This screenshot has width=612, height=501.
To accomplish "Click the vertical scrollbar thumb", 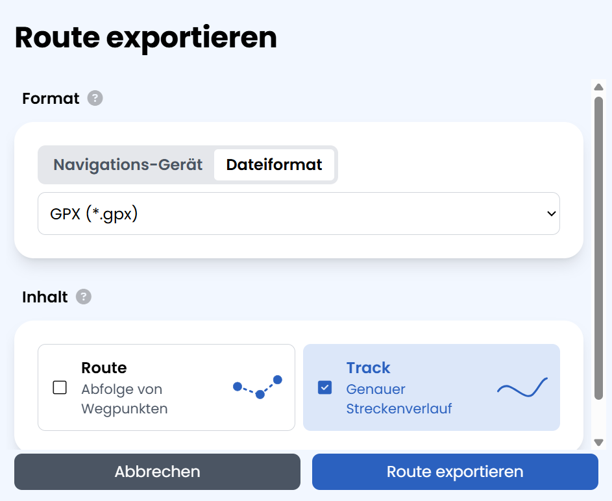I will point(598,248).
